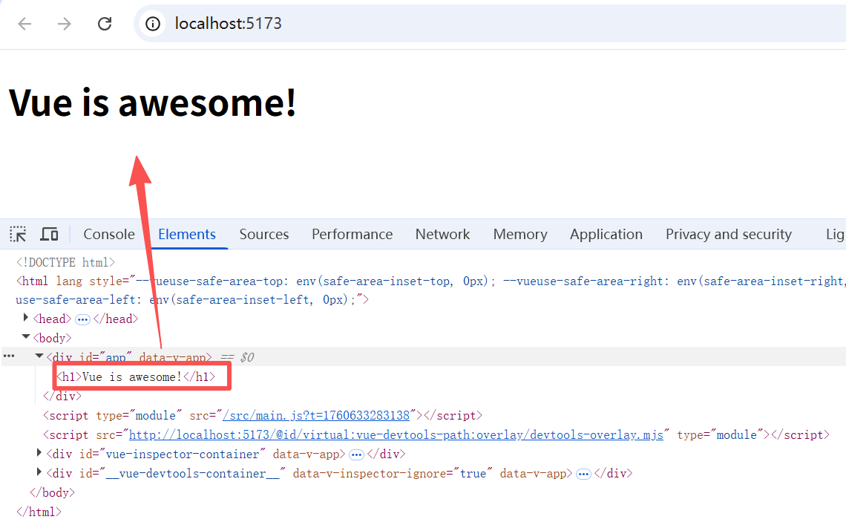Expand the __vue-devtools-container__ div

39,472
